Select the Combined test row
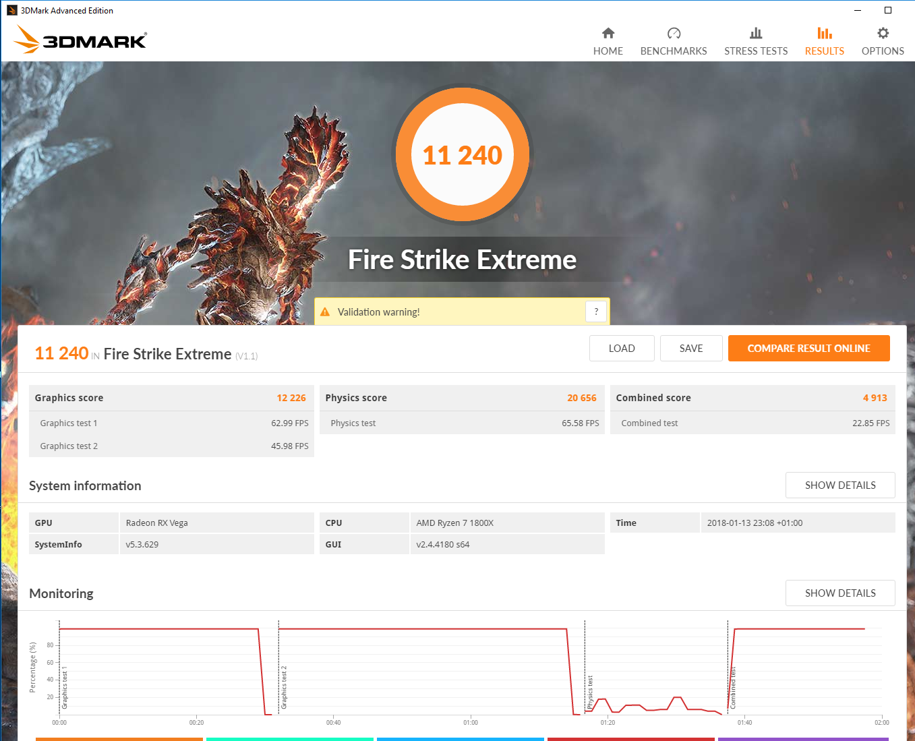Screen dimensions: 915x741 click(x=752, y=423)
